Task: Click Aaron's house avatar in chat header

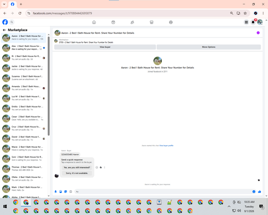Action: coord(57,33)
